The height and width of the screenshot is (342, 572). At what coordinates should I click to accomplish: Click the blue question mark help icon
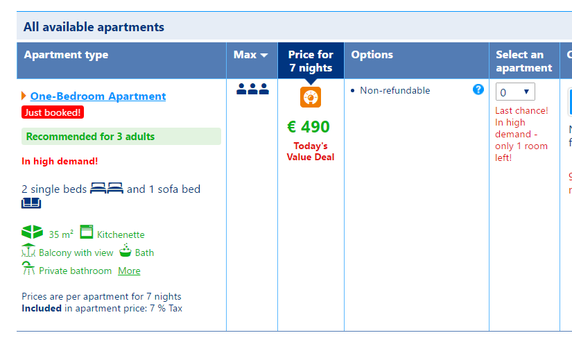point(478,89)
